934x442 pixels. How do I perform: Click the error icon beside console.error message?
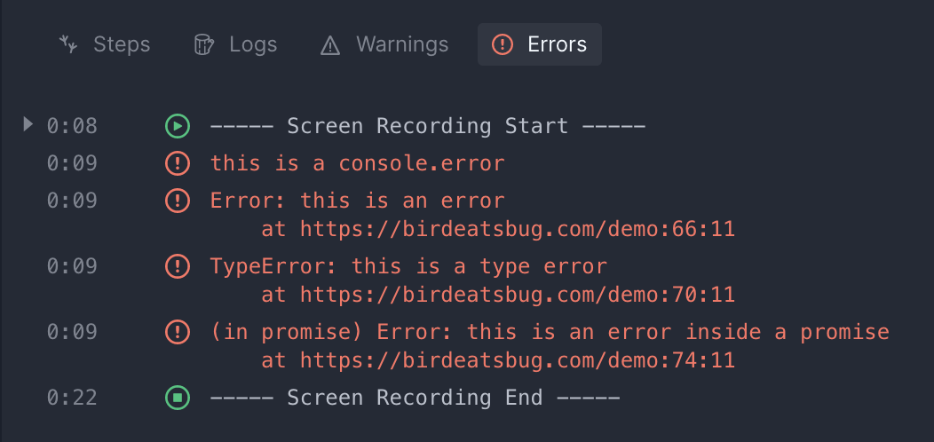(x=178, y=163)
